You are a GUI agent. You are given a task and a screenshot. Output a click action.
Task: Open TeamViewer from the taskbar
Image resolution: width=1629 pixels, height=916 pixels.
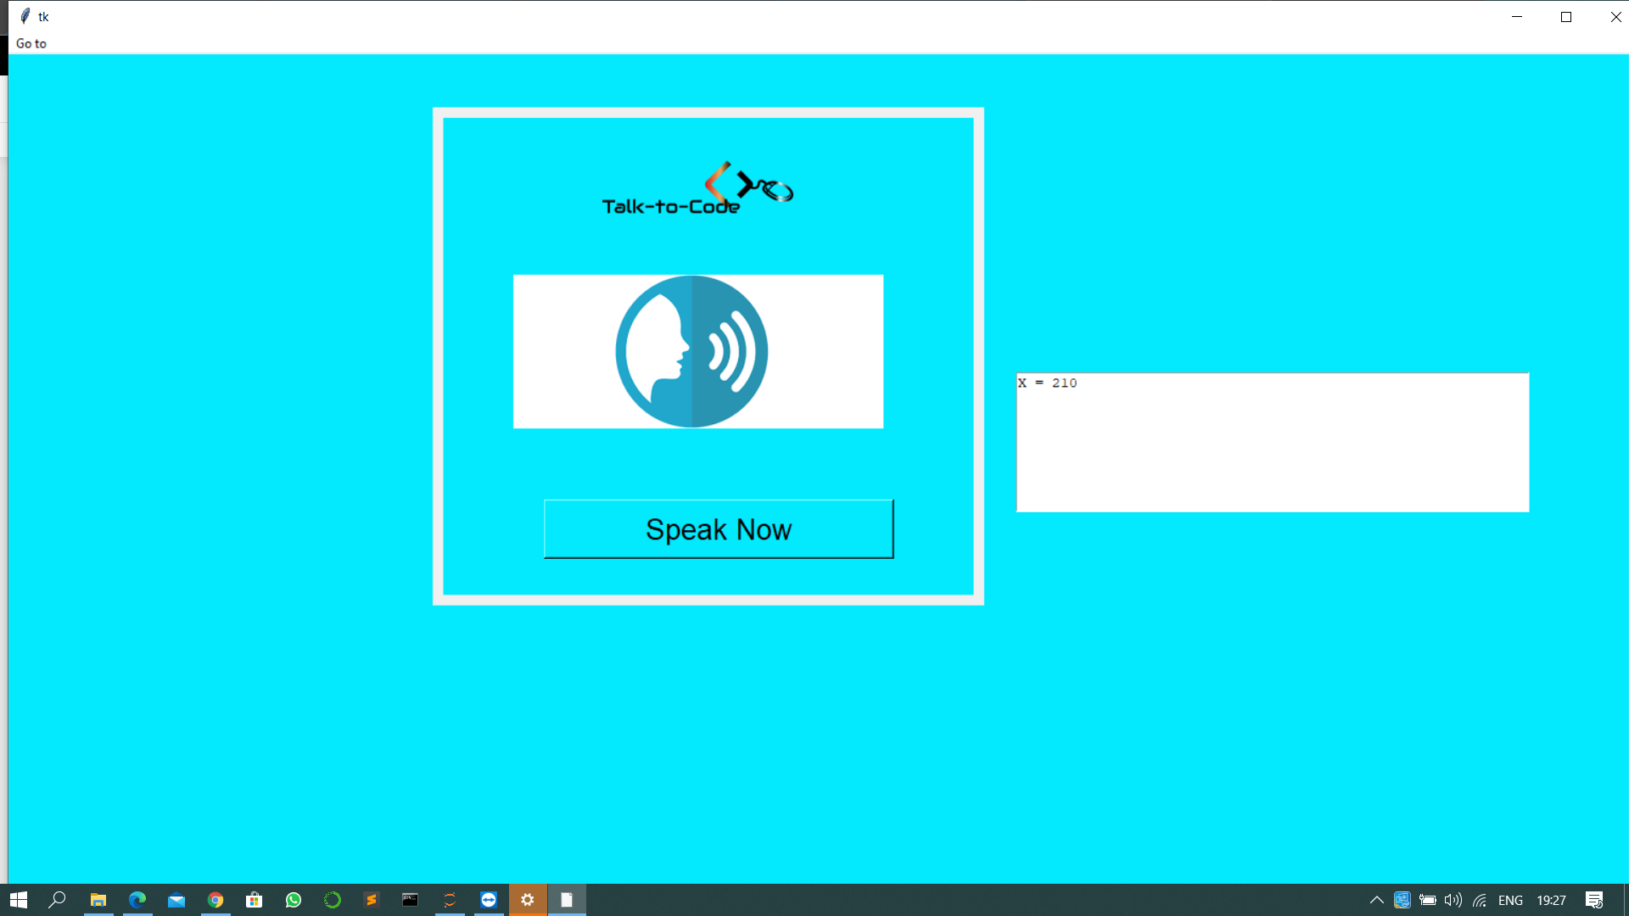point(489,900)
